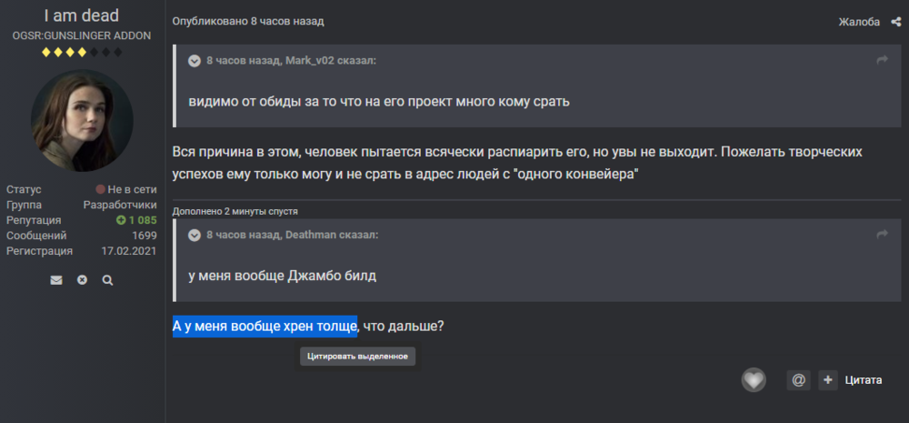Click the user's avatar picture
The image size is (909, 423).
click(82, 120)
